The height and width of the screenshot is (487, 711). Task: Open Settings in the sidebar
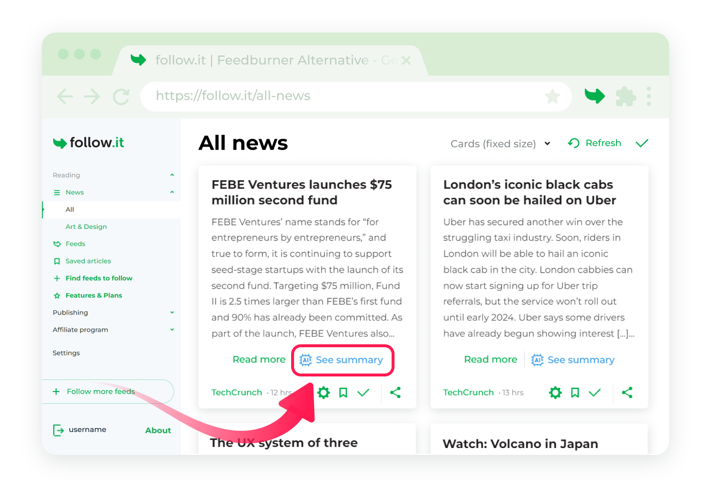click(66, 353)
